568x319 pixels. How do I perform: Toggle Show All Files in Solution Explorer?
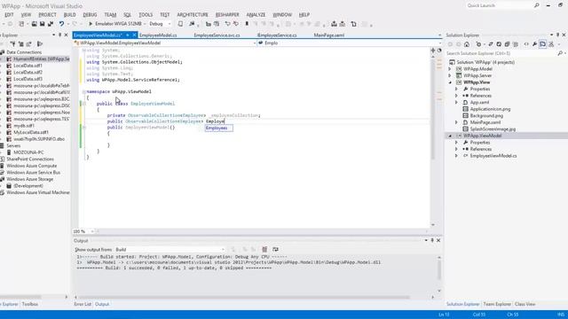pyautogui.click(x=516, y=44)
